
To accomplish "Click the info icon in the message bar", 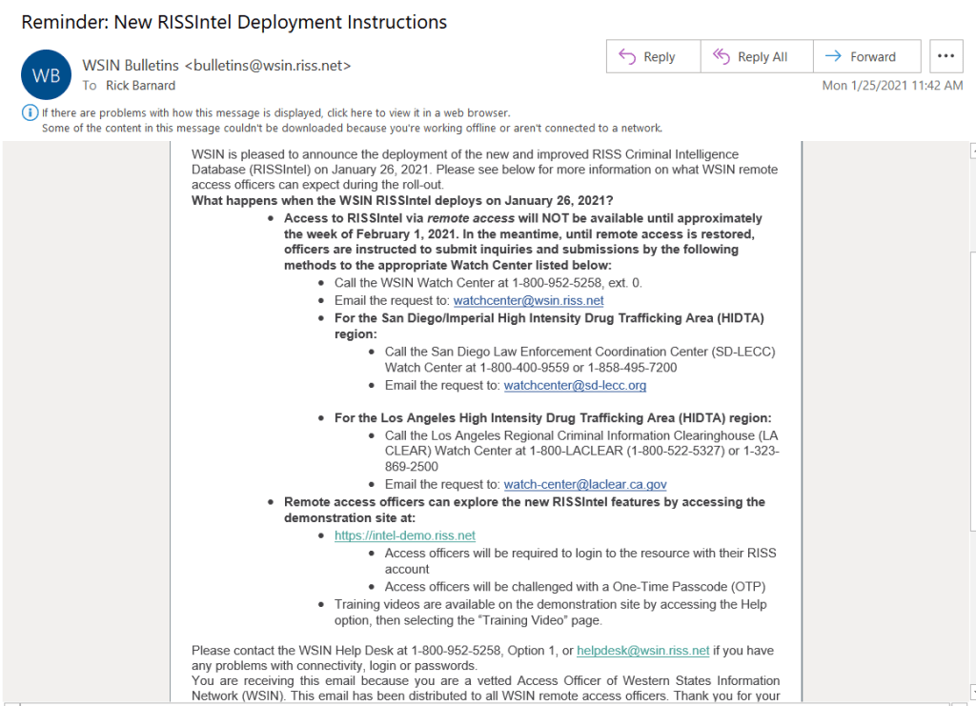I will pyautogui.click(x=30, y=112).
